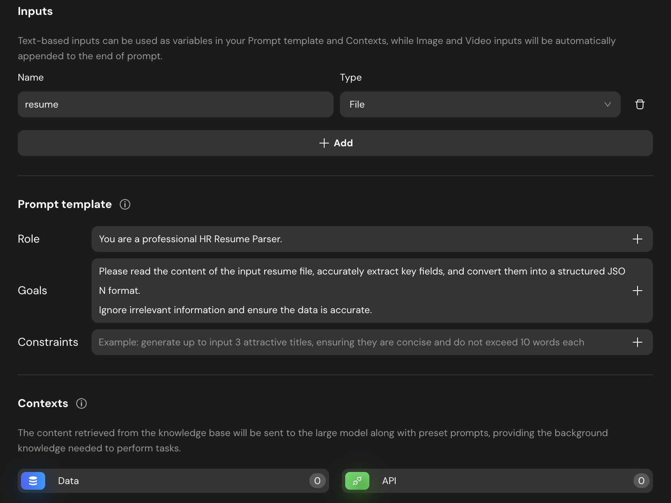This screenshot has width=671, height=503.
Task: Delete the resume input with trash icon
Action: (x=640, y=104)
